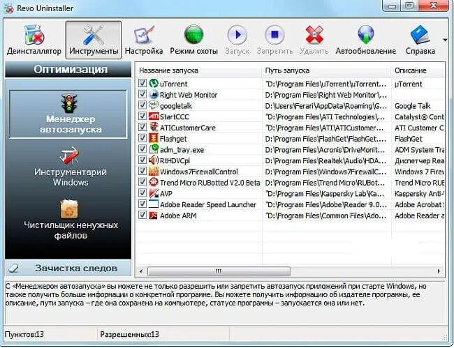The image size is (454, 348).
Task: Uncheck Adobe Reader Speed Launcher checkbox
Action: [x=142, y=204]
